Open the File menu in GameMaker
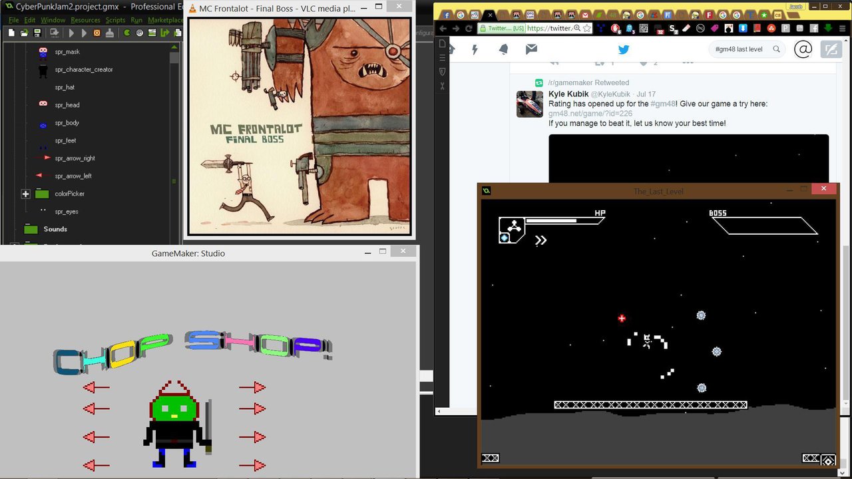The image size is (852, 479). click(x=13, y=20)
